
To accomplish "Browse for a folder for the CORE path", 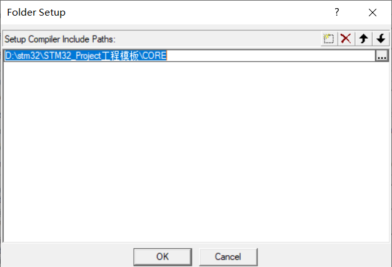I will (x=382, y=56).
